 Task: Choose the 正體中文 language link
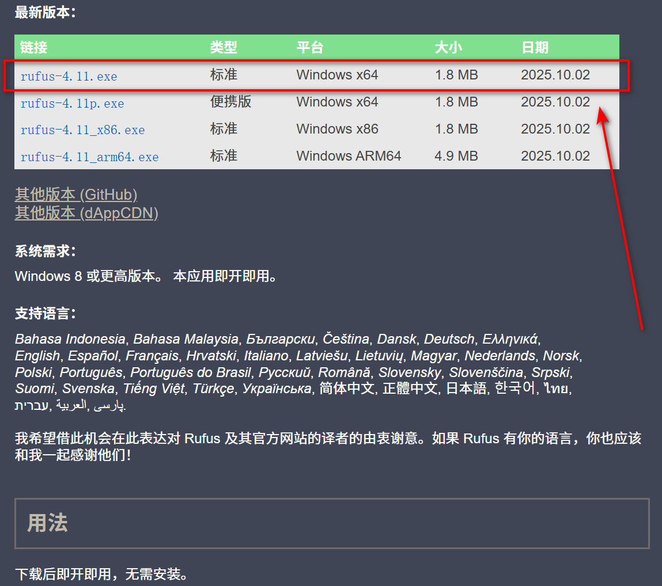(x=410, y=389)
